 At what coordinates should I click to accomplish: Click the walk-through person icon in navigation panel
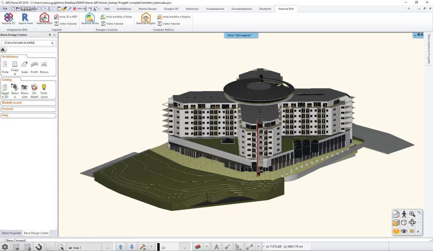pos(404,214)
